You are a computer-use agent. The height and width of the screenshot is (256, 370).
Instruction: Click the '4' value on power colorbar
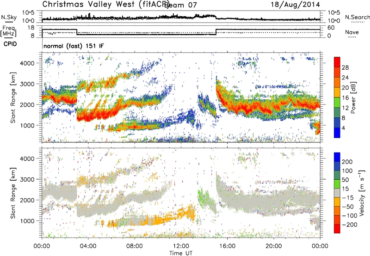(344, 128)
